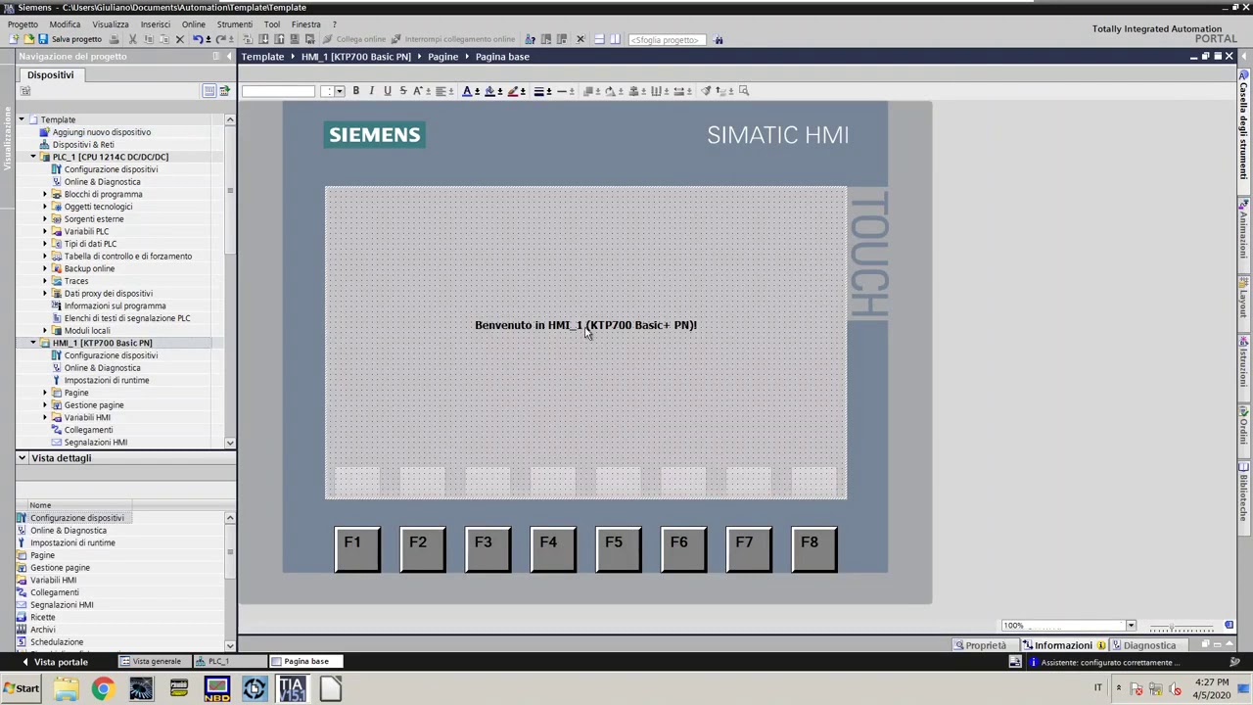The image size is (1253, 705).
Task: Collapse the Template project tree node
Action: [21, 119]
